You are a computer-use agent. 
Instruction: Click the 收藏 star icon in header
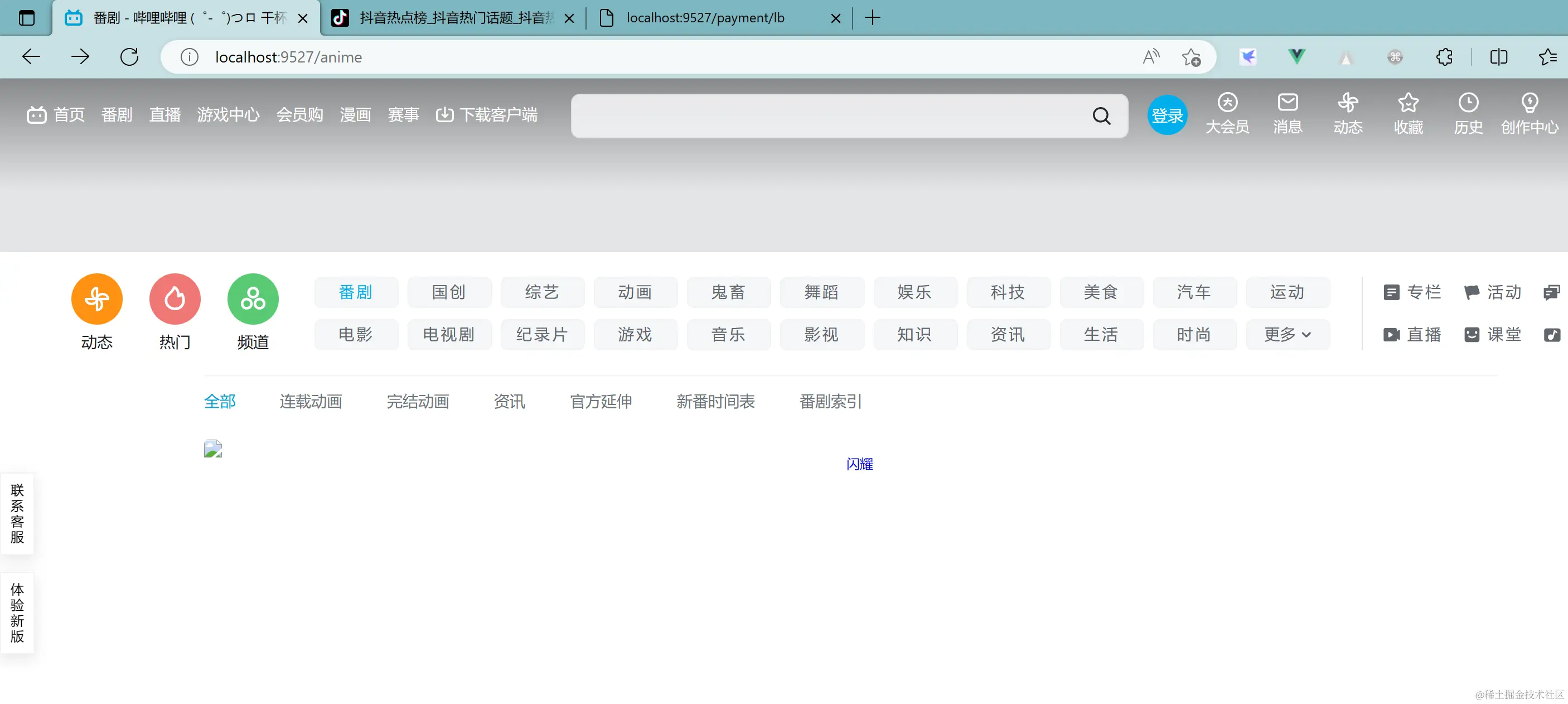pos(1408,102)
